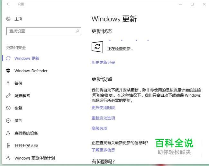The width and height of the screenshot is (209, 166).
Task: Click the gear icon beside 主页
Action: click(8, 19)
